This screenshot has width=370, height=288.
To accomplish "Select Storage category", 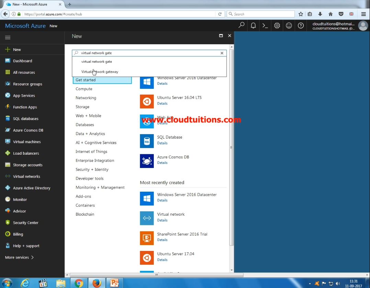I will [82, 107].
